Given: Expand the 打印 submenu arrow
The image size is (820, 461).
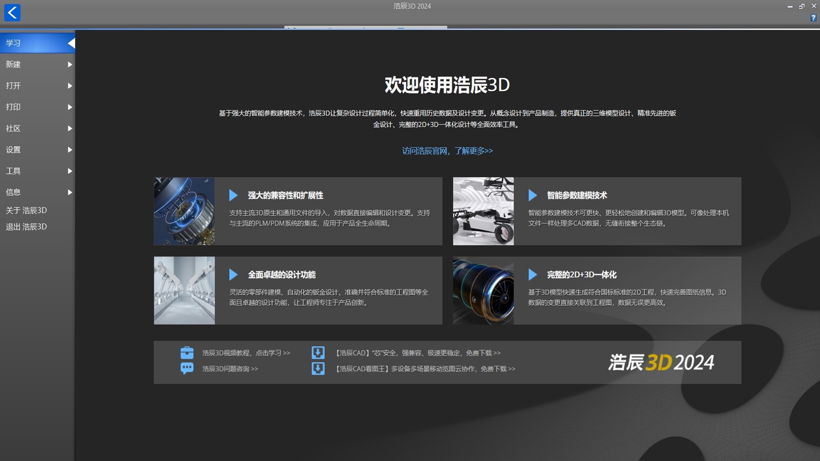Looking at the screenshot, I should pos(70,107).
